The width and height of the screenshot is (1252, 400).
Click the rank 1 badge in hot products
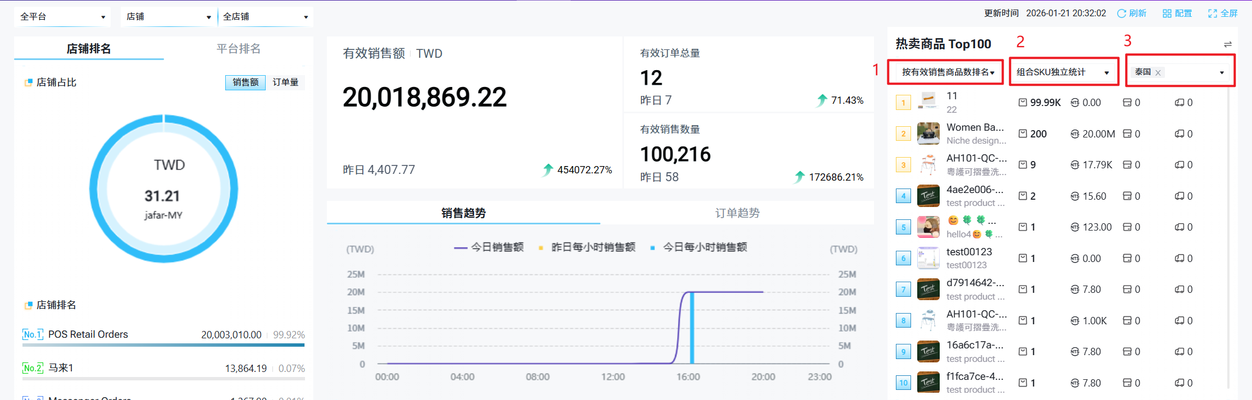click(903, 103)
